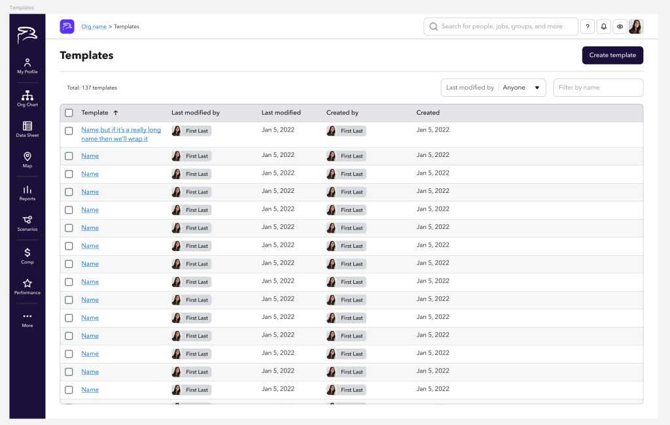Open My Profile from the sidebar
The width and height of the screenshot is (670, 425).
pos(27,63)
